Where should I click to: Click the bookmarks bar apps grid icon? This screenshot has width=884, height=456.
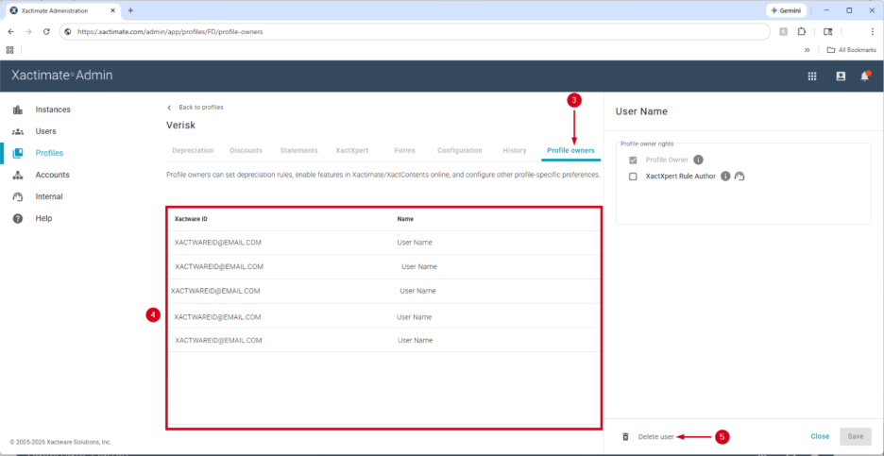click(x=9, y=50)
